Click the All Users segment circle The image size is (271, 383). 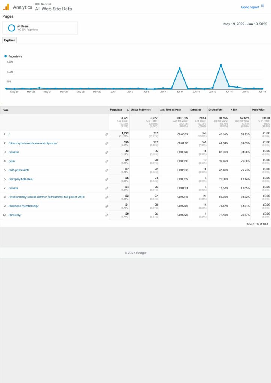coord(12,28)
